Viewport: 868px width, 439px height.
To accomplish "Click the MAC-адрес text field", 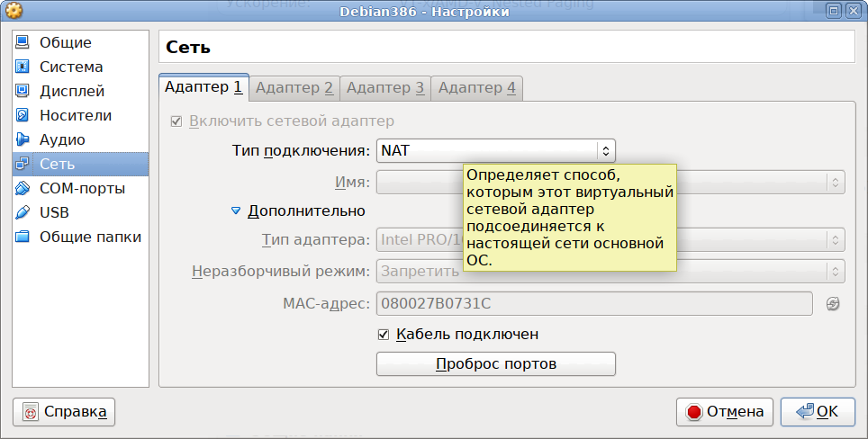I will 594,304.
